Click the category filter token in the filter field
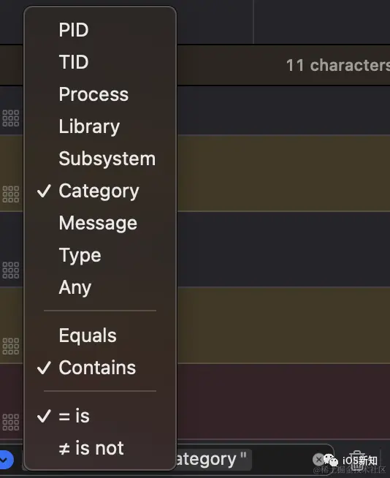 pos(213,459)
